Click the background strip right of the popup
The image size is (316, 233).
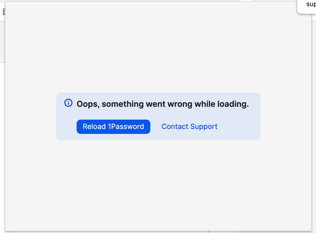pyautogui.click(x=314, y=121)
